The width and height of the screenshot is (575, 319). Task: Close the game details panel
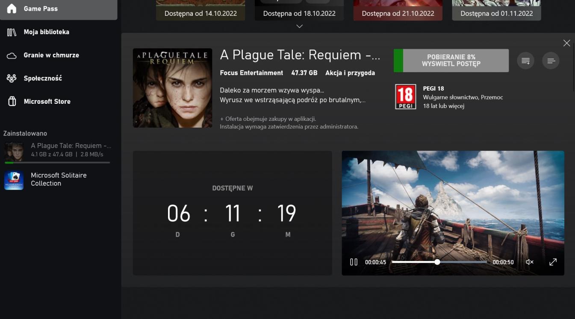566,43
